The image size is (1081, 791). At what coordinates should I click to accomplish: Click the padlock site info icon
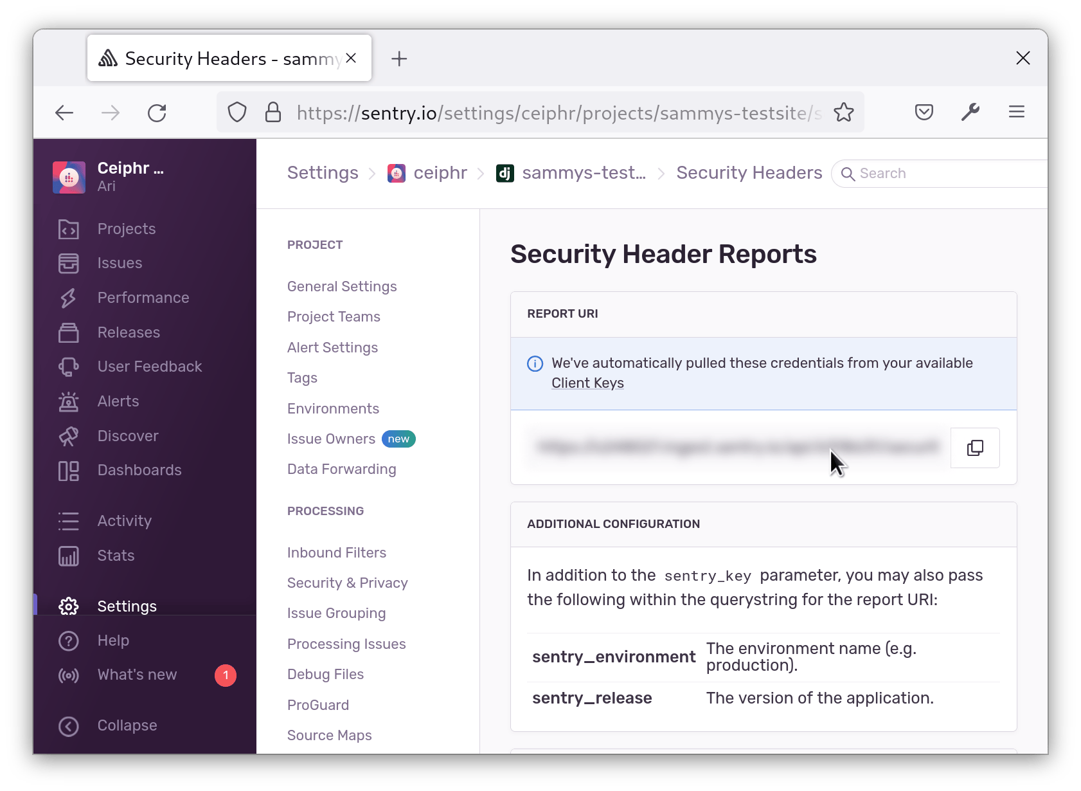click(x=273, y=113)
